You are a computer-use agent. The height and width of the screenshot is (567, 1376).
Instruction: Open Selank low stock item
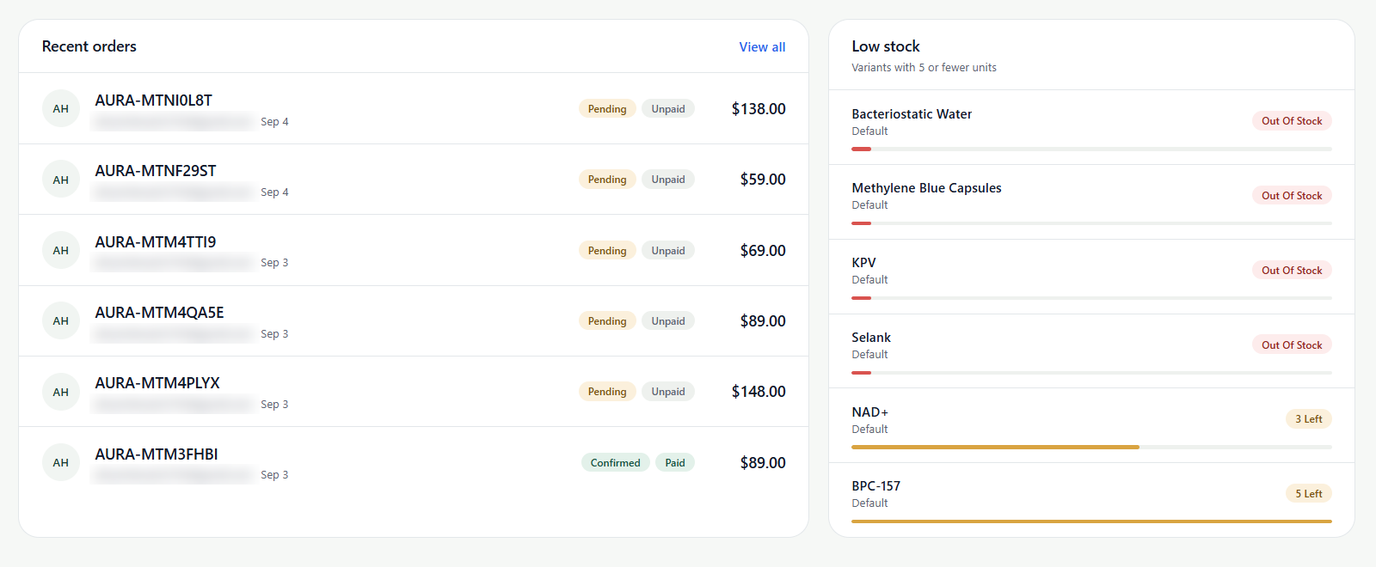[x=1091, y=351]
